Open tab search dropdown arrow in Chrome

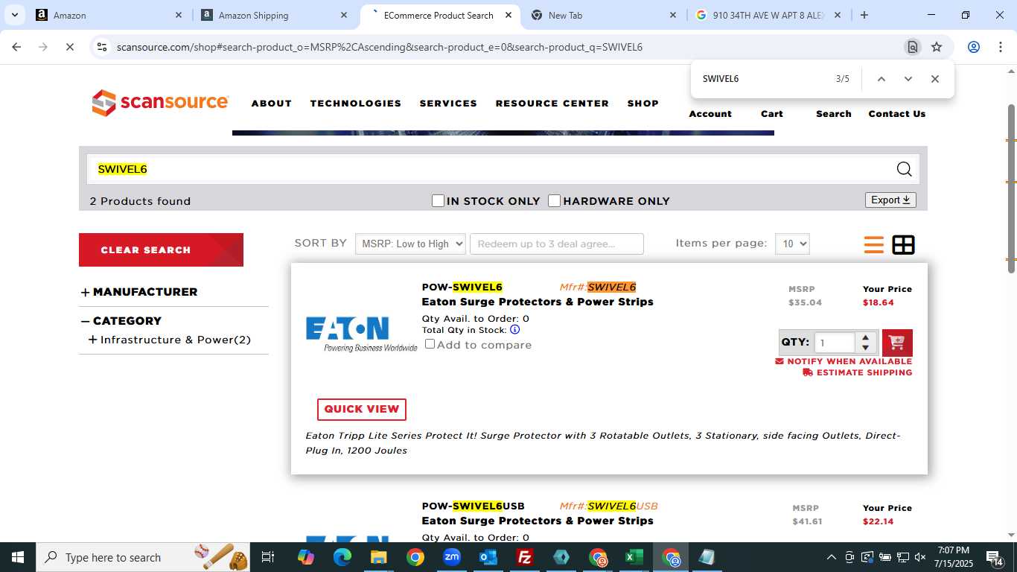[15, 15]
